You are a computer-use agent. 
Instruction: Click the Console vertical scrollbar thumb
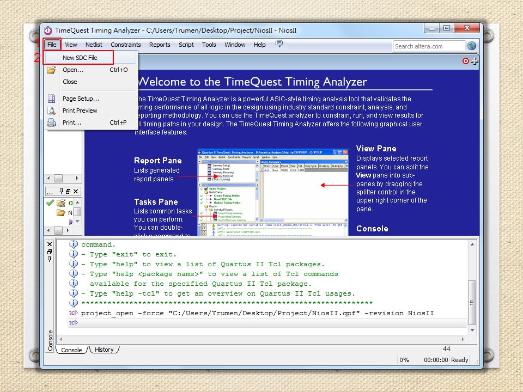[472, 303]
